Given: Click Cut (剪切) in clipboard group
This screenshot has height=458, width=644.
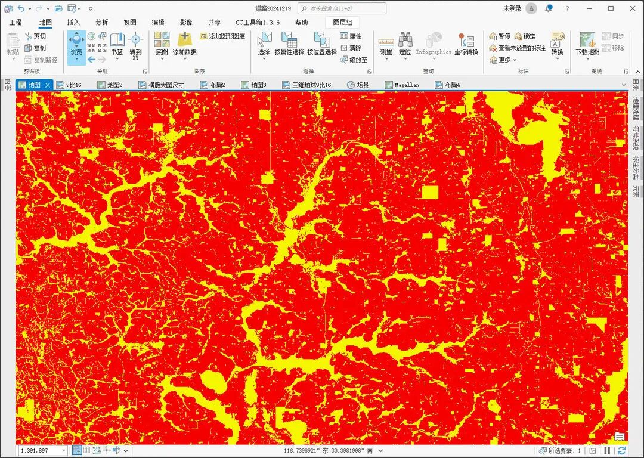Looking at the screenshot, I should pos(35,36).
